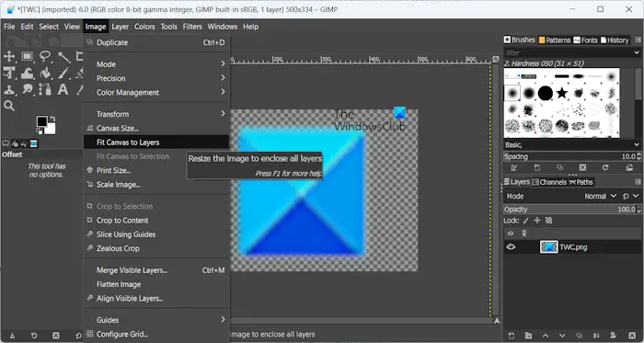The height and width of the screenshot is (343, 644).
Task: Switch to the Channels tab
Action: (549, 182)
